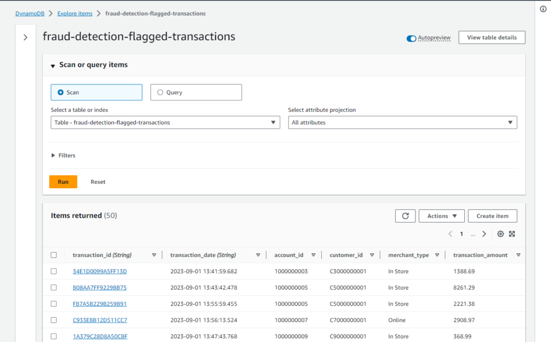Disable the Autopreview toggle
Image resolution: width=551 pixels, height=342 pixels.
point(411,38)
